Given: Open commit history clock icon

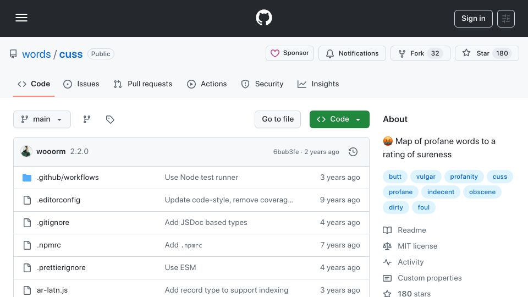Looking at the screenshot, I should click(353, 152).
